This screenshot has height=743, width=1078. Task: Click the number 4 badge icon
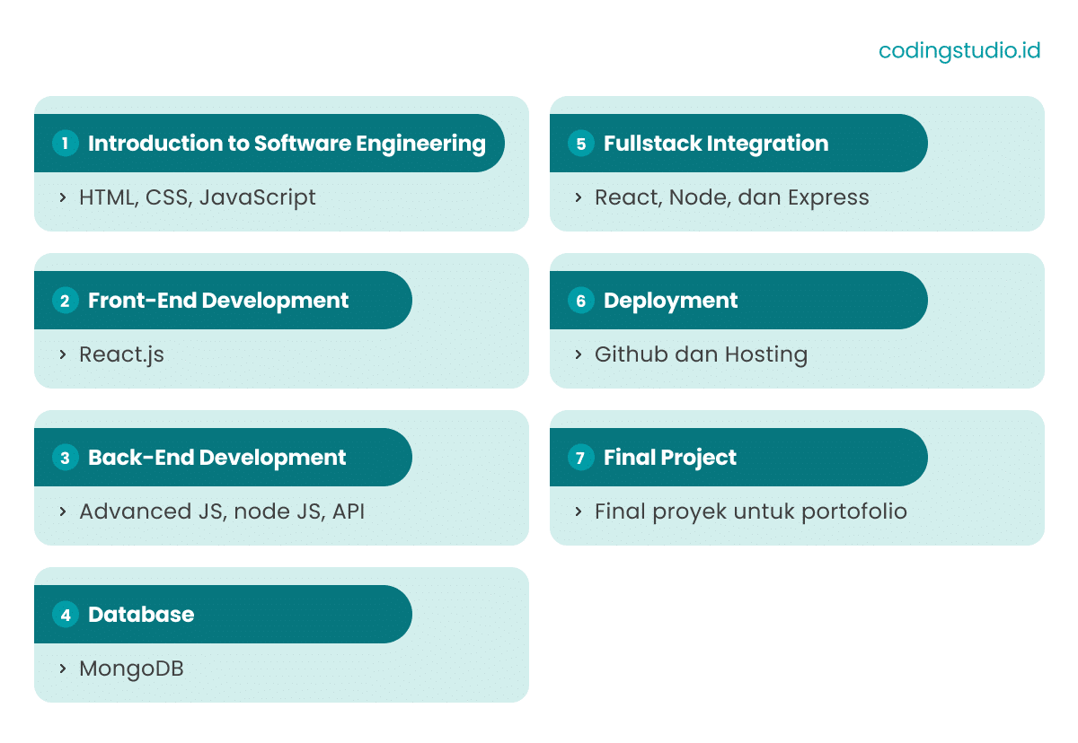64,615
